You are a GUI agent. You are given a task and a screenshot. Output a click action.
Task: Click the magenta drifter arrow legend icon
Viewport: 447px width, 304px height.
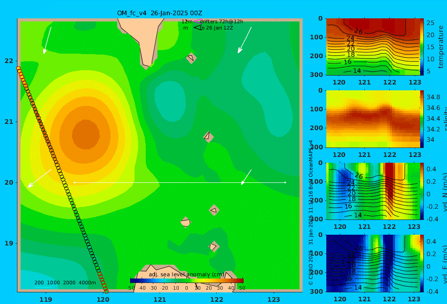[x=197, y=21]
